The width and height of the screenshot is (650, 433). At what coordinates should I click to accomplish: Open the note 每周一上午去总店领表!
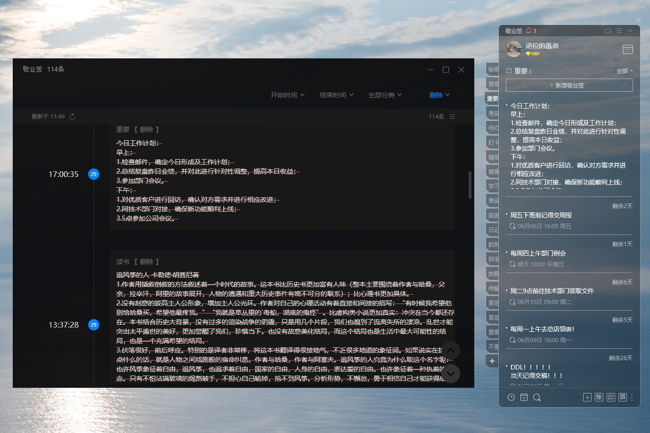[x=542, y=329]
